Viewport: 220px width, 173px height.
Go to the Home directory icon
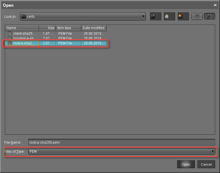click(169, 16)
